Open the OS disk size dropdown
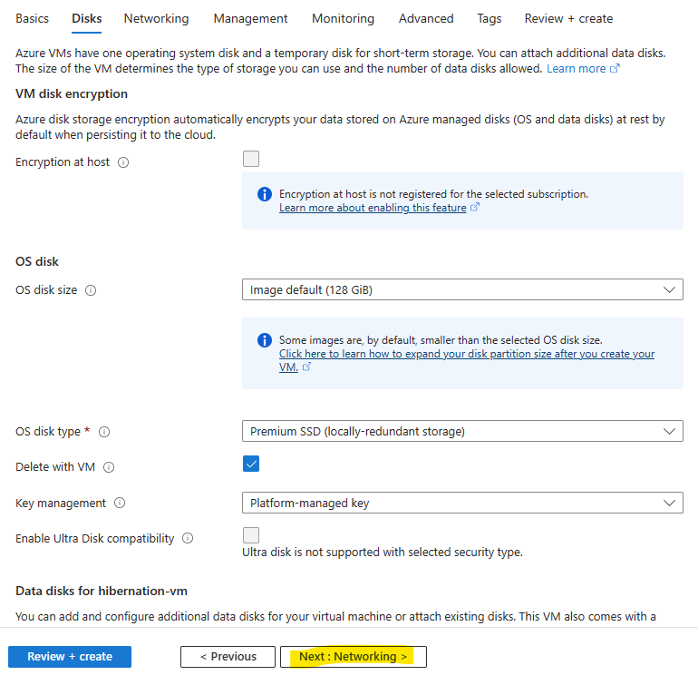The height and width of the screenshot is (675, 698). pyautogui.click(x=462, y=289)
